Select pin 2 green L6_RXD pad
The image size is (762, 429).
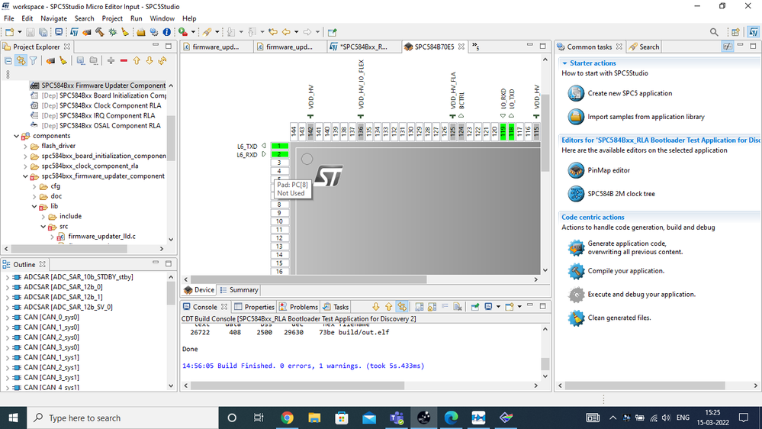tap(279, 154)
